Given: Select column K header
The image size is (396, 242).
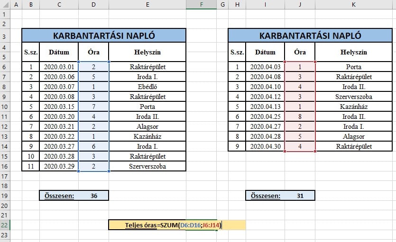Looking at the screenshot, I should pyautogui.click(x=354, y=5).
